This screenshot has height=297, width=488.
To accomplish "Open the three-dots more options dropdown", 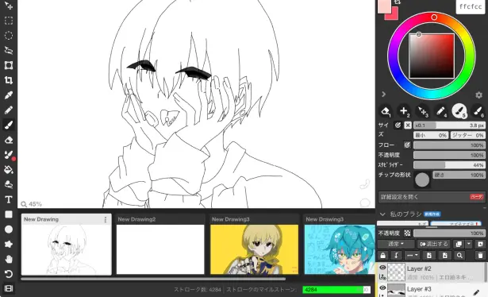I will point(413,256).
